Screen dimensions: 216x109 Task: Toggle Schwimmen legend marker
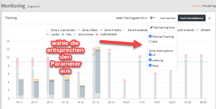coord(75,35)
